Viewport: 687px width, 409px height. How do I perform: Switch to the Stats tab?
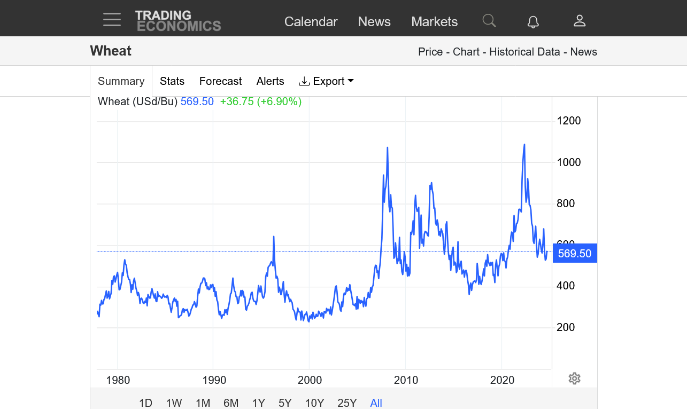[x=172, y=81]
